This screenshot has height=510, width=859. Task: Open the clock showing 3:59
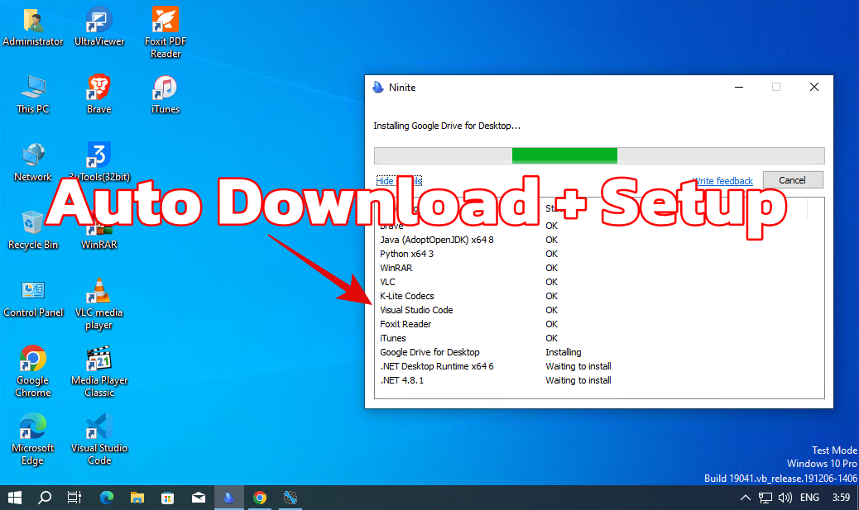click(x=841, y=498)
